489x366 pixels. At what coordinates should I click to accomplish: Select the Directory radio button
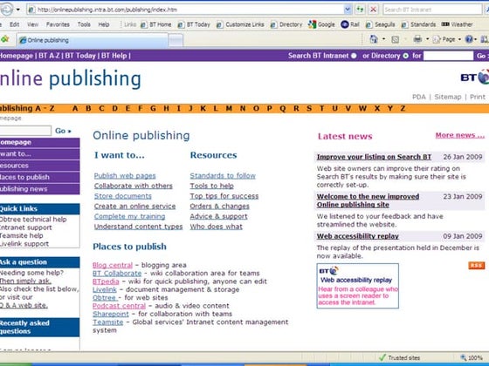point(405,56)
